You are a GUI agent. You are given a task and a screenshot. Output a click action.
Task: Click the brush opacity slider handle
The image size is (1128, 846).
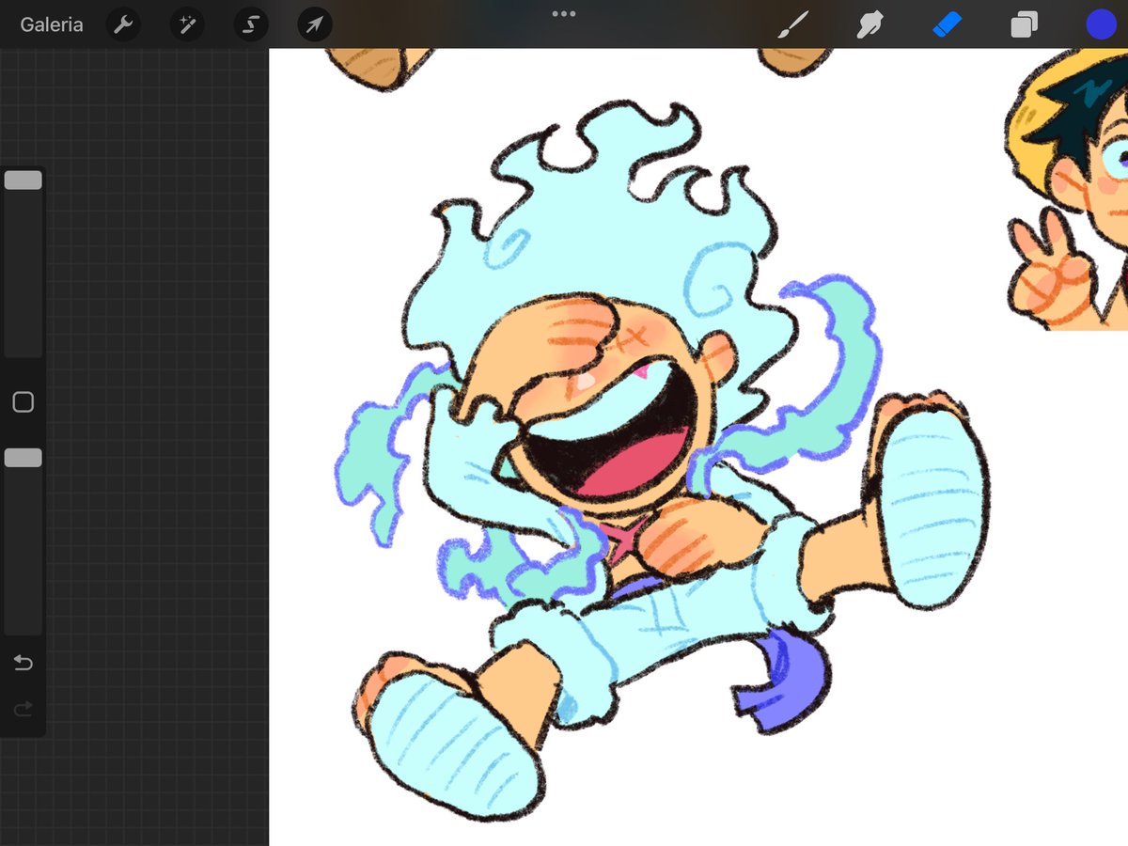pyautogui.click(x=23, y=458)
